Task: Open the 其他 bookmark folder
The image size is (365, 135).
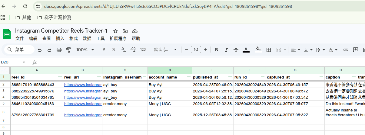Action: point(23,18)
